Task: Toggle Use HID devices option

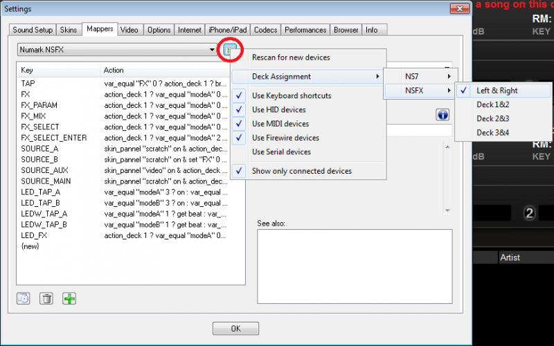Action: [x=308, y=110]
